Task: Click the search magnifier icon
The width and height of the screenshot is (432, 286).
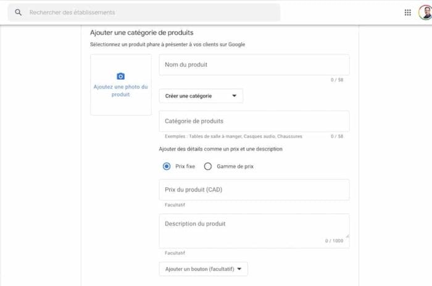Action: 18,12
